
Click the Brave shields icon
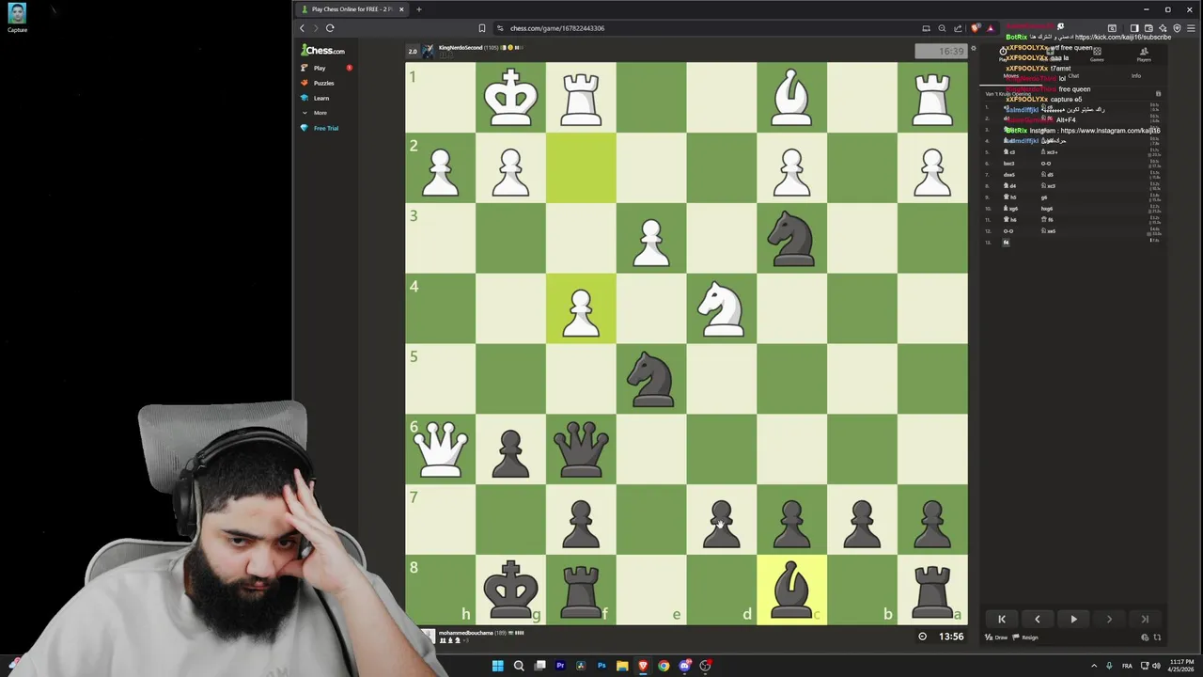975,28
